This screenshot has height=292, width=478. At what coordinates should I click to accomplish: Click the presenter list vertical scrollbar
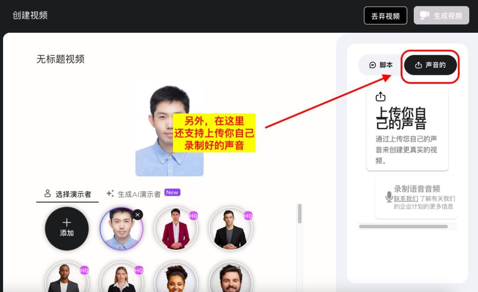pyautogui.click(x=300, y=214)
